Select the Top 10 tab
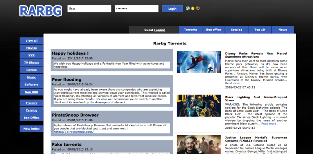 click(x=259, y=30)
